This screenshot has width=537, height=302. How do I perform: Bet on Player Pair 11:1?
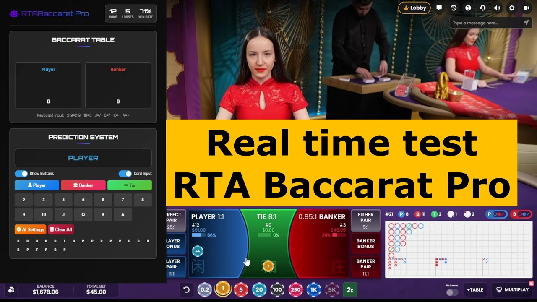176,267
